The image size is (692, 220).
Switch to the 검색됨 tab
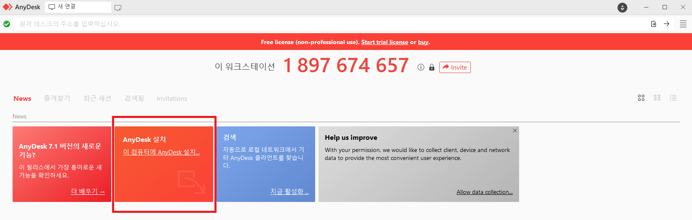[134, 99]
